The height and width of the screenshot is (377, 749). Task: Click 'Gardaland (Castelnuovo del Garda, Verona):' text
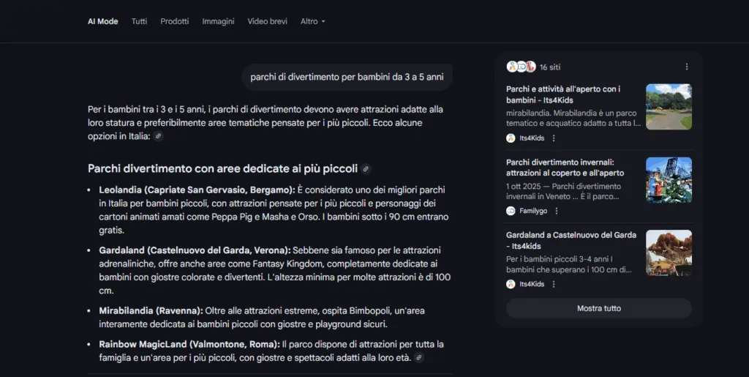[x=195, y=250]
